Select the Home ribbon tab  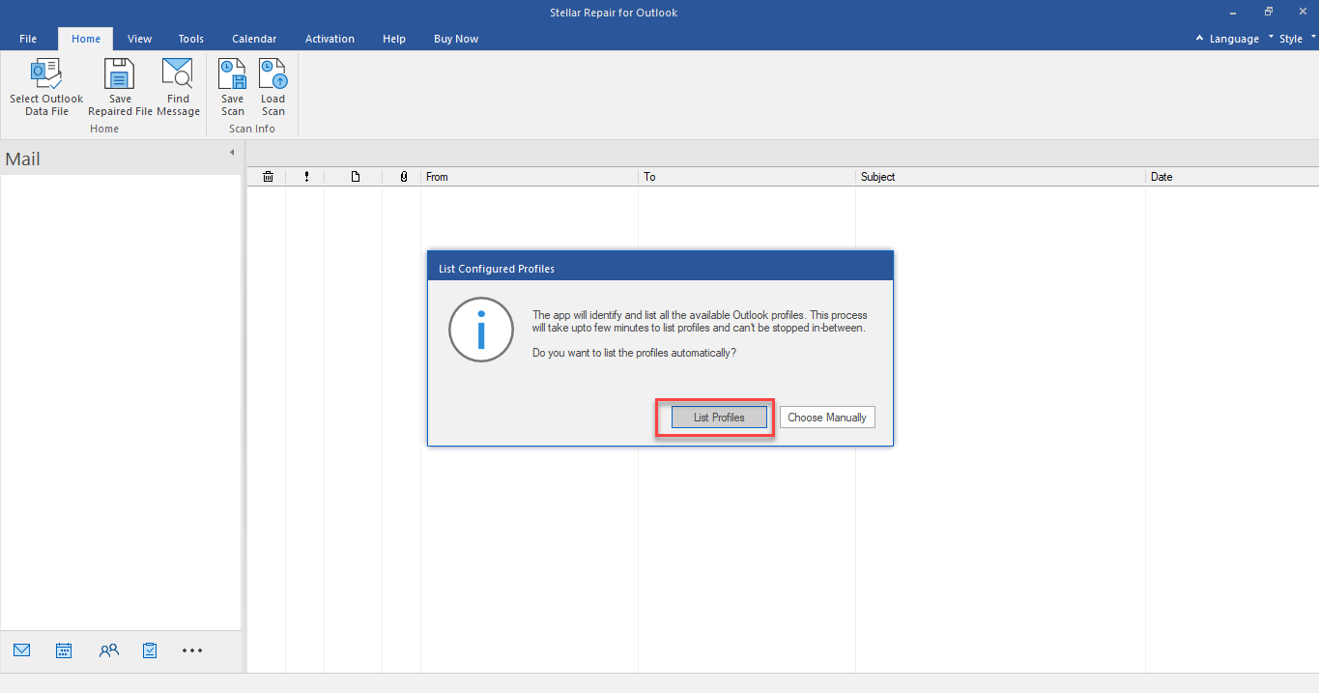pos(86,39)
